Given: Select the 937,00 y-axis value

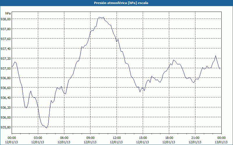Looking at the screenshot, I should (x=6, y=68).
